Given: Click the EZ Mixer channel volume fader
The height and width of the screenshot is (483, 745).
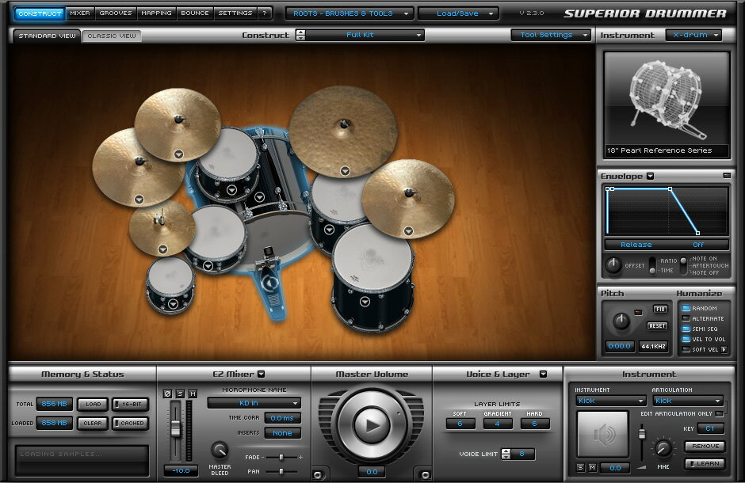Looking at the screenshot, I should (176, 429).
